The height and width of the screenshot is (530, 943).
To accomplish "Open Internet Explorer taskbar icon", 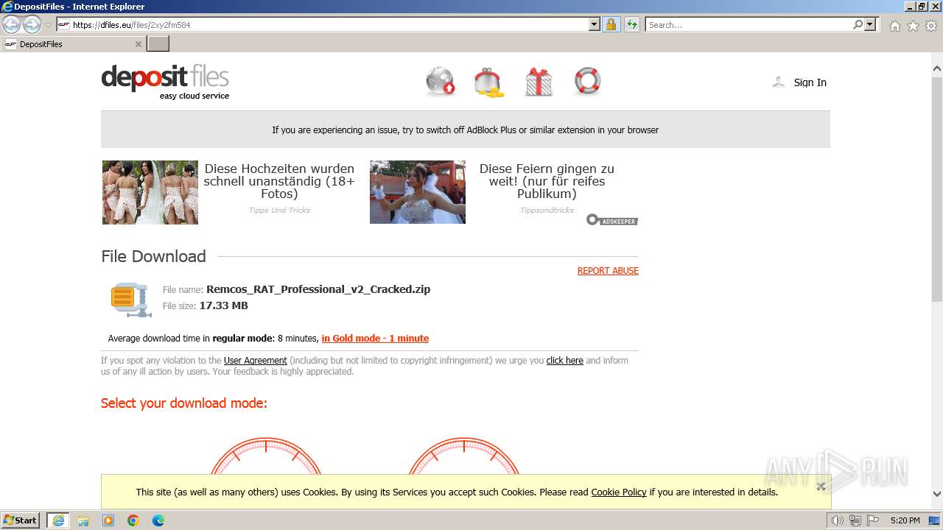I will point(58,520).
